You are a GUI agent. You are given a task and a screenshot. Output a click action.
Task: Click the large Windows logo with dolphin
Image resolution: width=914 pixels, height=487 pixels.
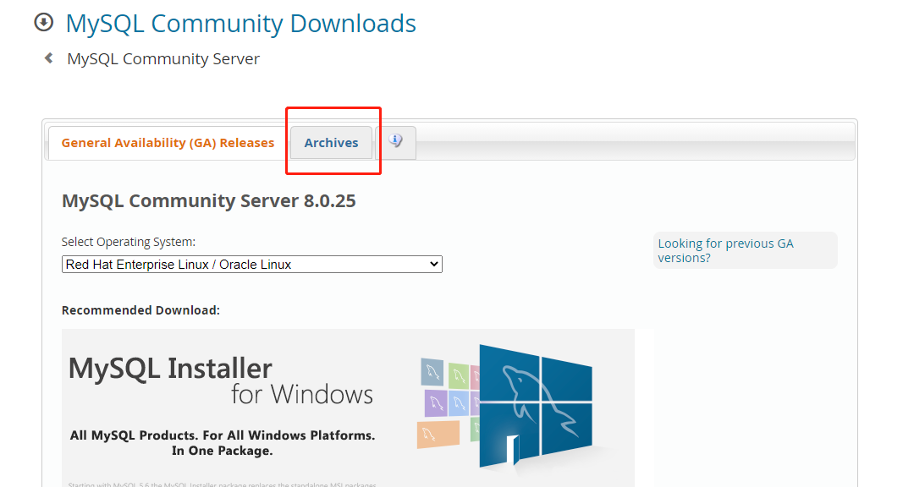(x=535, y=406)
